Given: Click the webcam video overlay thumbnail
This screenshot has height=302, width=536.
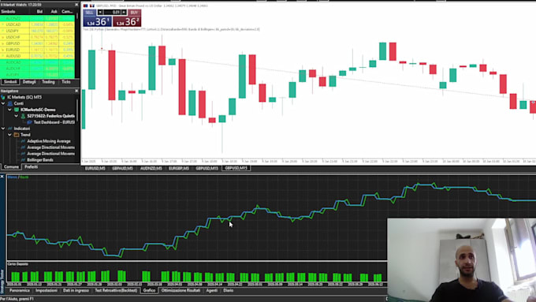Looking at the screenshot, I should pos(461,260).
